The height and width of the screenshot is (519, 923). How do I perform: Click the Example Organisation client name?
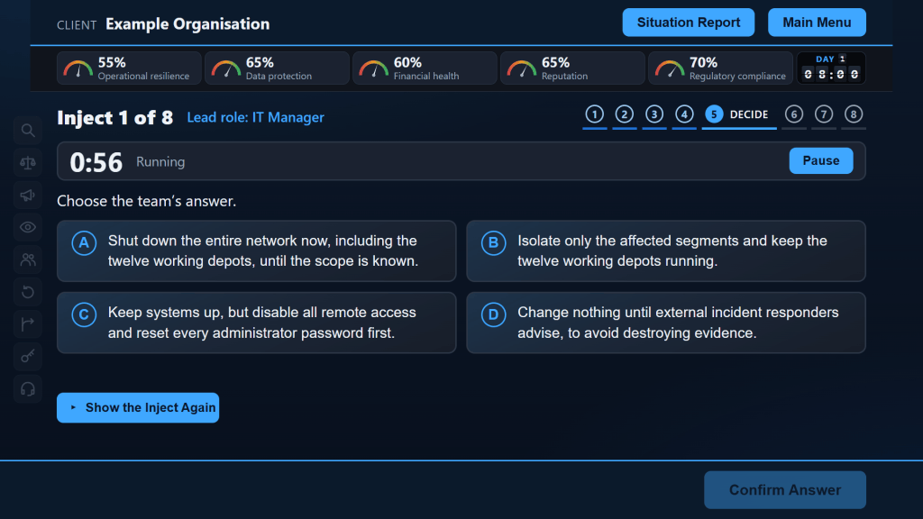[x=187, y=24]
